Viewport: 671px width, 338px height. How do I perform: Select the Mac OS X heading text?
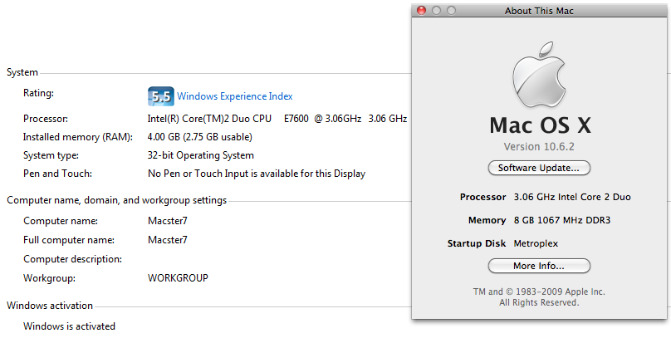pos(540,125)
